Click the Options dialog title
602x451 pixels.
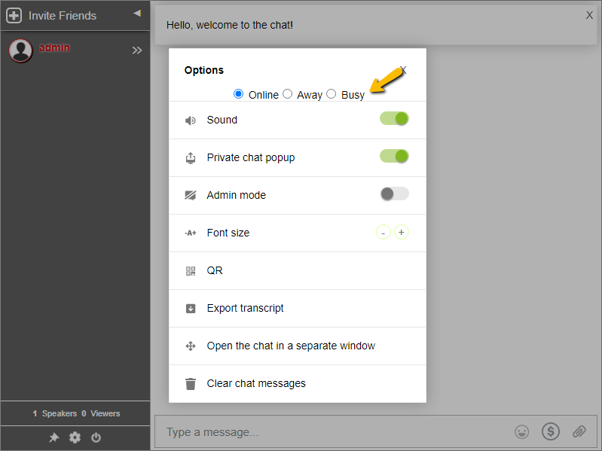pos(204,70)
